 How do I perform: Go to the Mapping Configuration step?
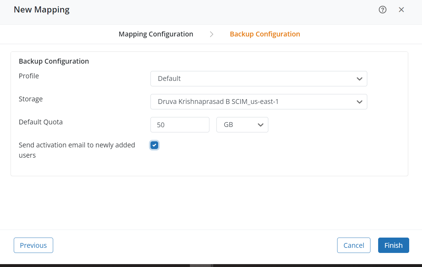point(156,34)
